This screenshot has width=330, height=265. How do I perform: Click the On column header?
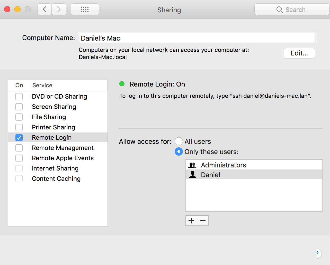tap(19, 85)
